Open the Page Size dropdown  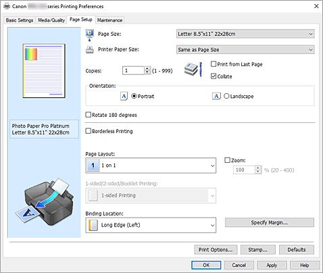(x=245, y=34)
